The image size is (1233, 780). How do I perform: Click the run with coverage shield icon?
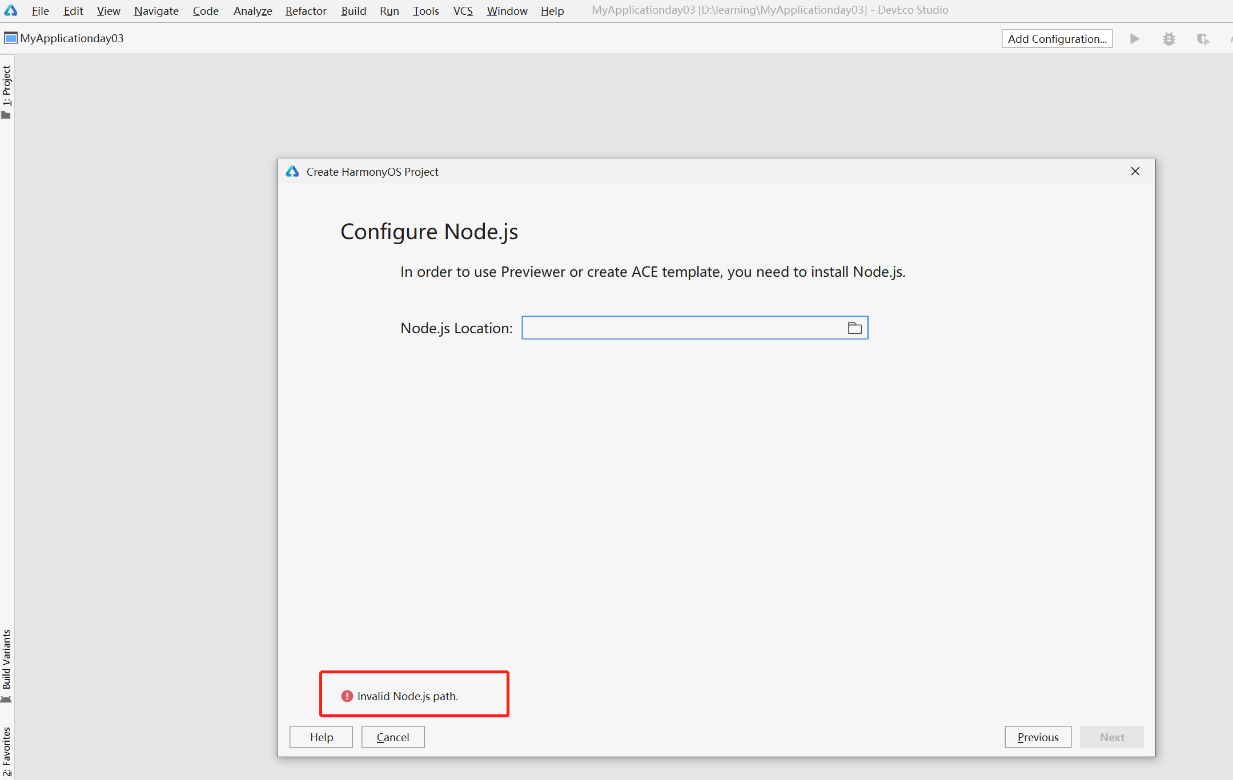(x=1203, y=39)
